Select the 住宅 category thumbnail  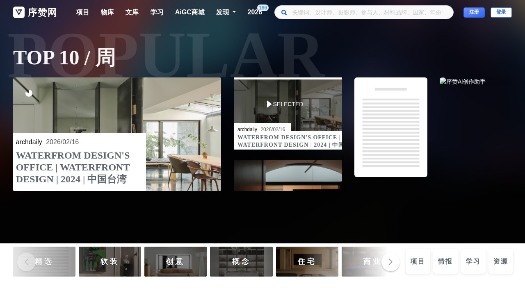point(307,261)
